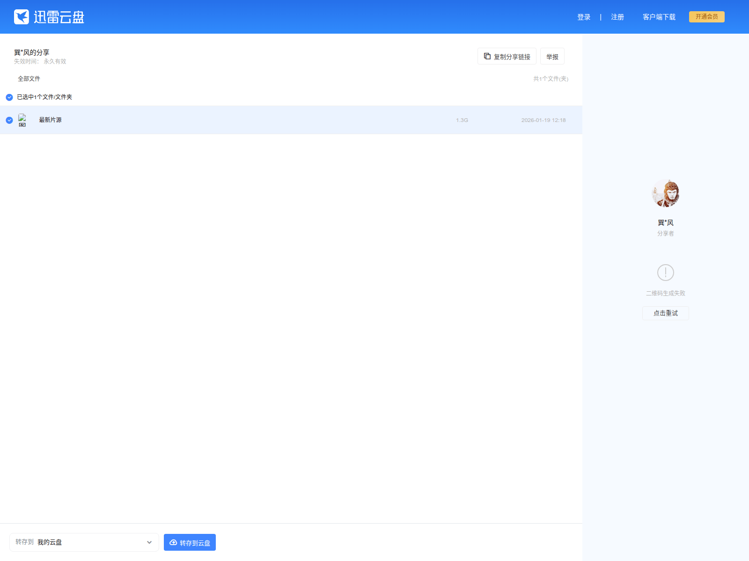Open the 转存到 我的云盘 dropdown
The width and height of the screenshot is (749, 561).
(84, 542)
